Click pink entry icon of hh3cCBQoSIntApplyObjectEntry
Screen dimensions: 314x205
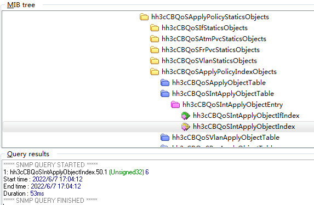click(175, 105)
